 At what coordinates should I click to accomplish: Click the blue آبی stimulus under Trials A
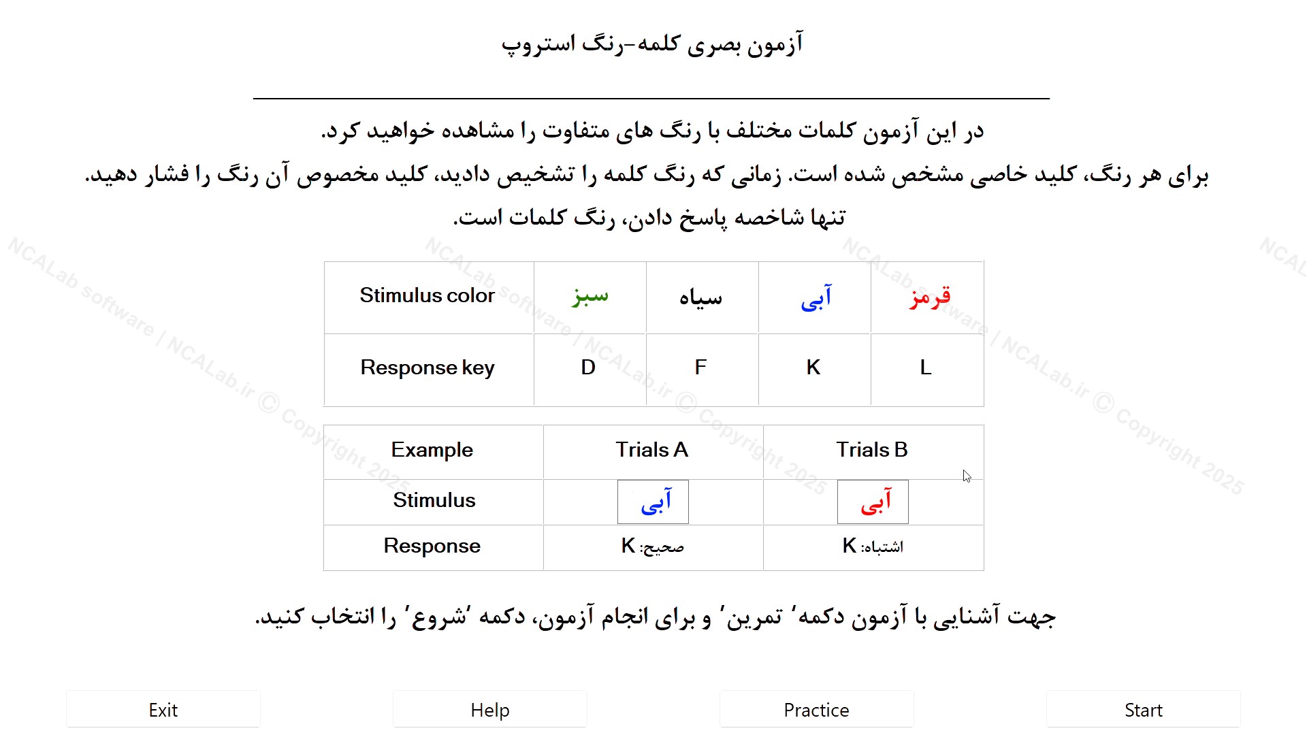click(653, 502)
